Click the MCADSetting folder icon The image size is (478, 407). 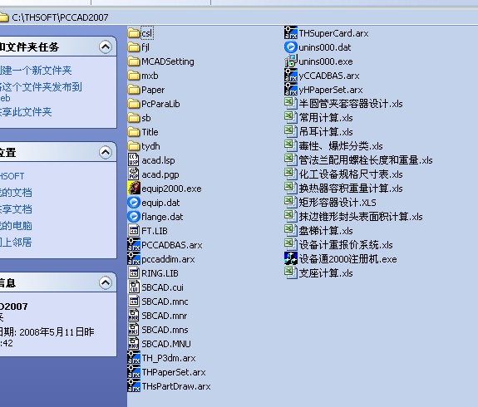(x=134, y=61)
